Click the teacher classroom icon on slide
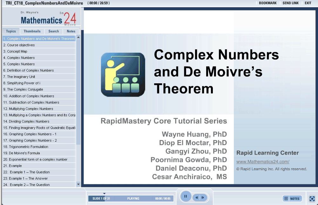 [x=123, y=74]
